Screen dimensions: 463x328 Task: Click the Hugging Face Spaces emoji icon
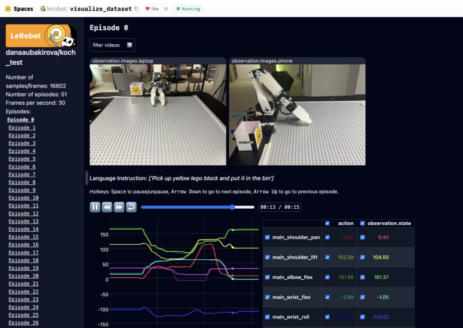click(x=8, y=9)
